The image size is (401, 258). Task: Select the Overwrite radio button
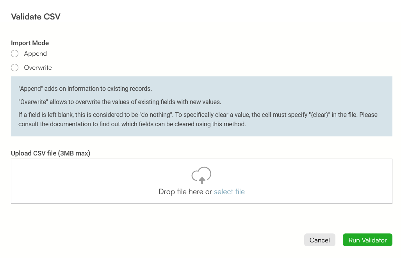click(x=14, y=68)
